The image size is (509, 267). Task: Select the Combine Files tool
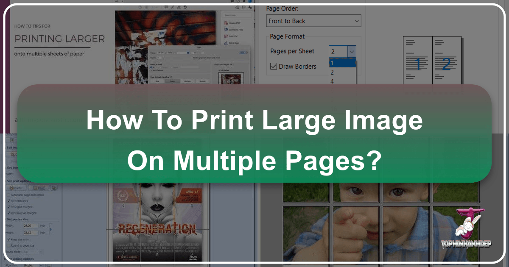tap(236, 29)
